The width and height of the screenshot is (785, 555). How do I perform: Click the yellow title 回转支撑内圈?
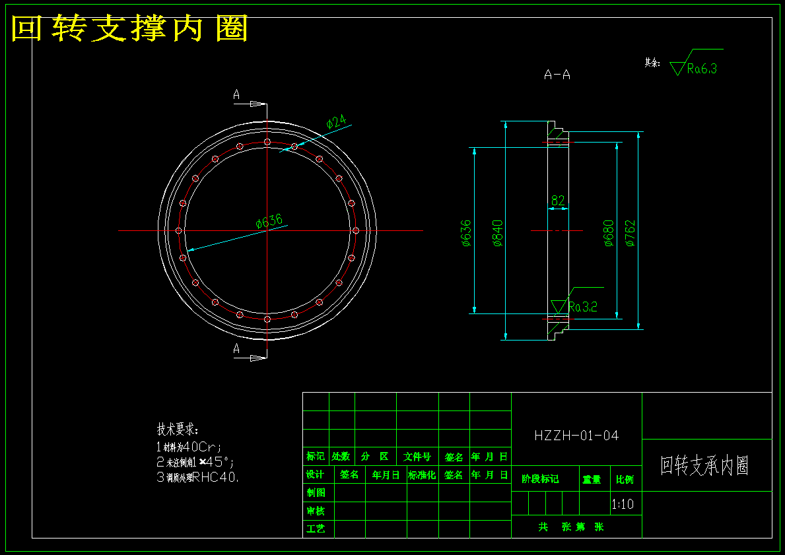point(129,28)
